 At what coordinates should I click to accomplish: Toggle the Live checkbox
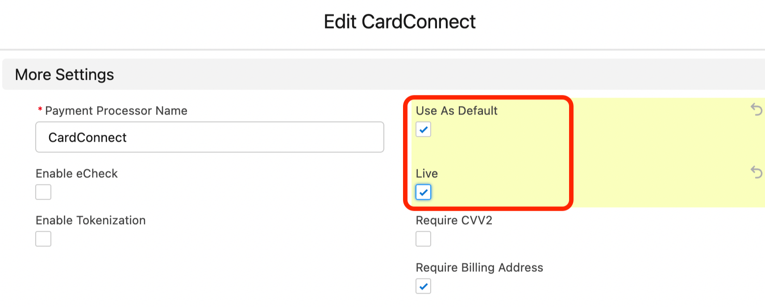423,192
